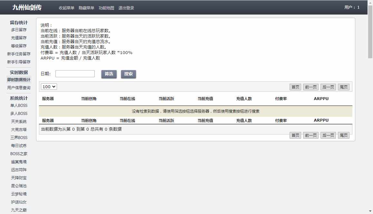Open the 功能地图 menu item
Image resolution: width=373 pixels, height=214 pixels.
pos(106,8)
